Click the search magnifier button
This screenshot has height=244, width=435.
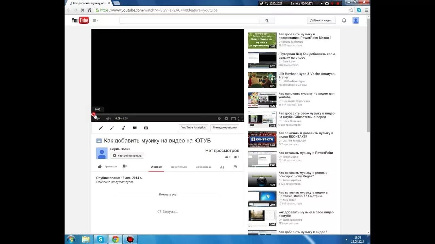point(267,20)
